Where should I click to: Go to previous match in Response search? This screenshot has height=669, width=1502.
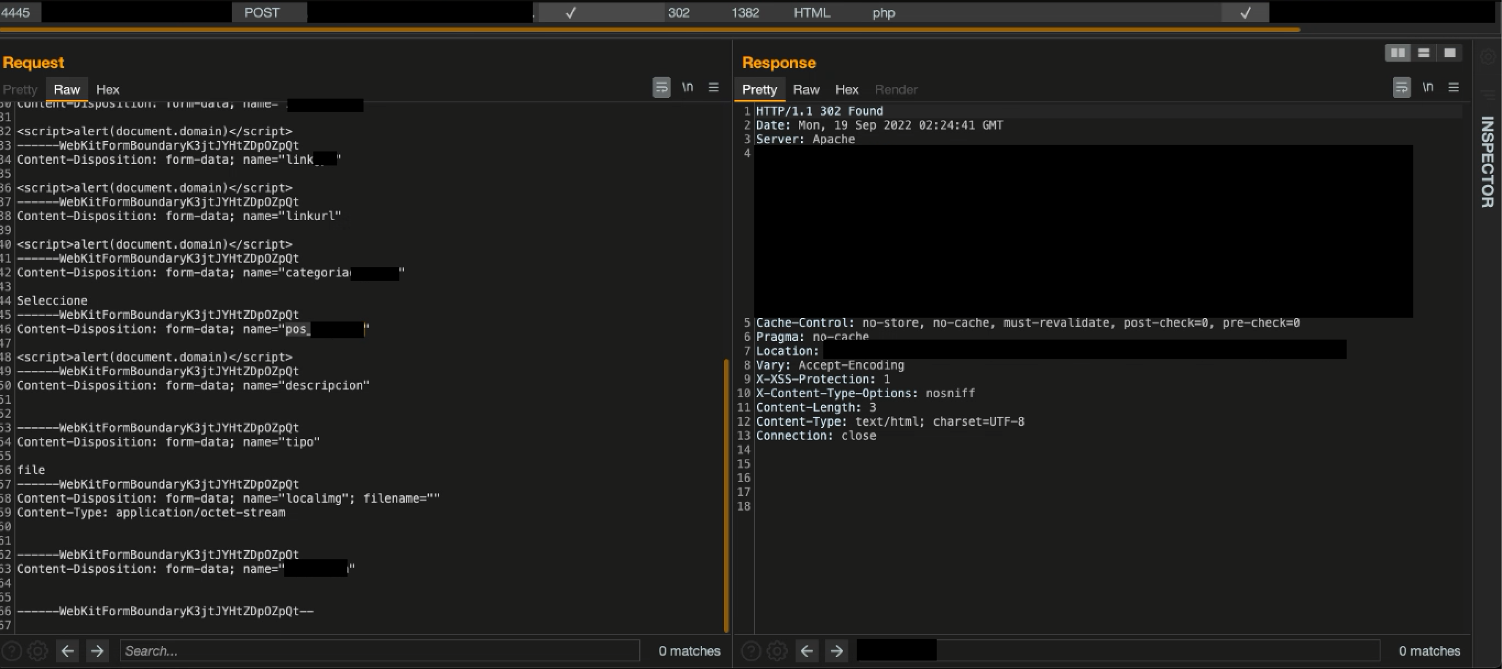pyautogui.click(x=807, y=651)
